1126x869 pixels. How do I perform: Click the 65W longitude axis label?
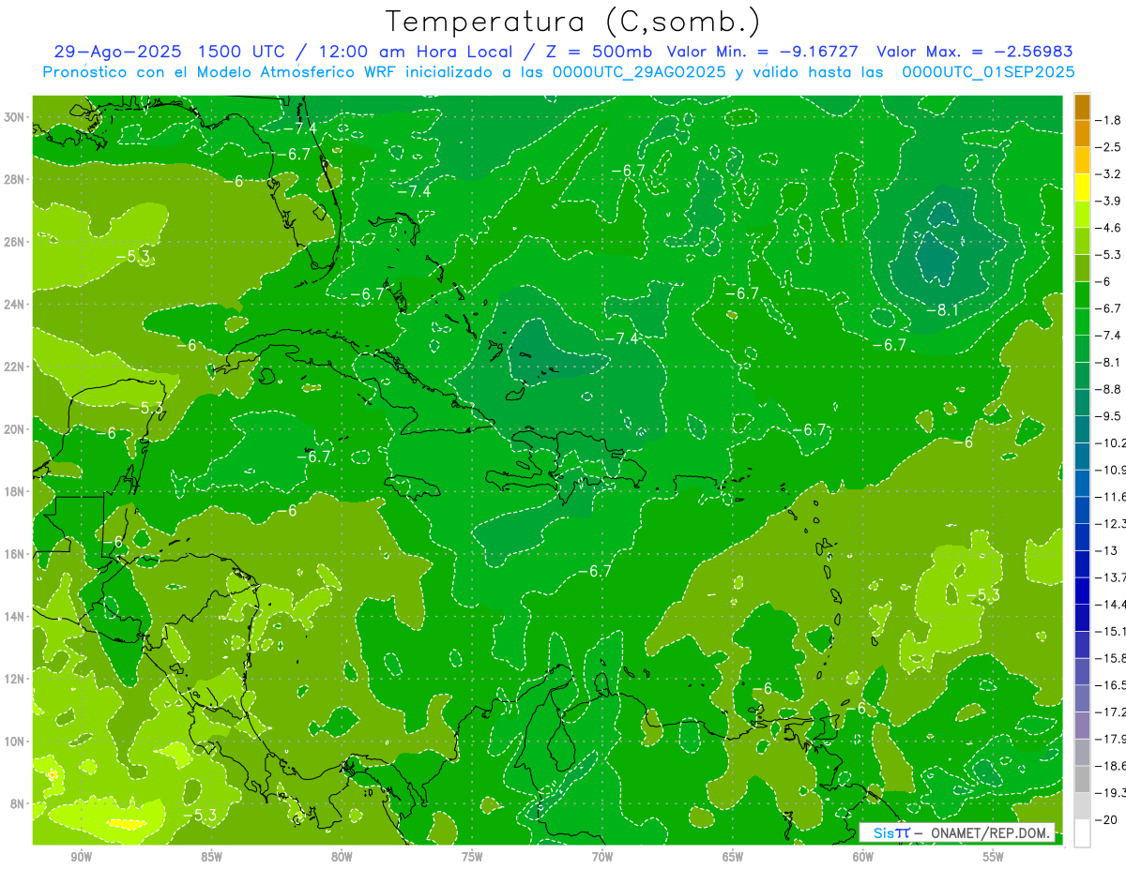point(733,856)
